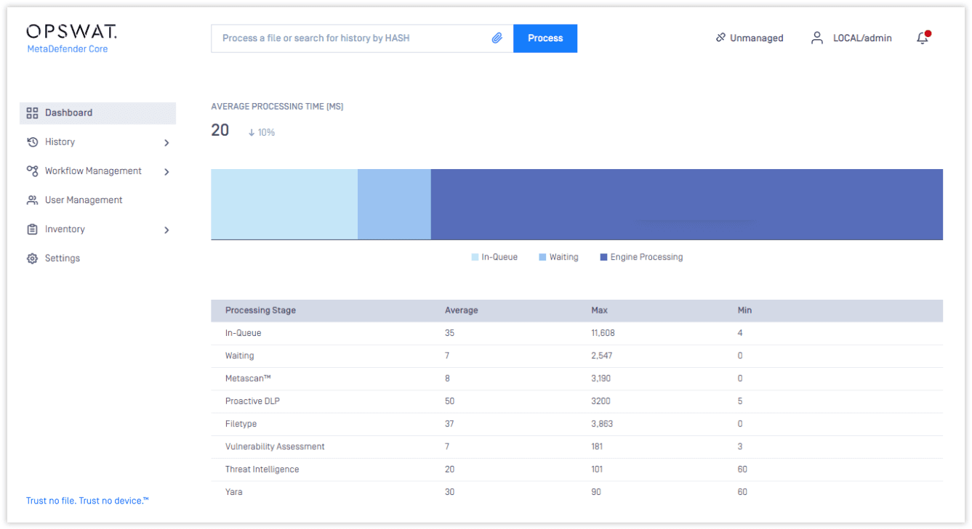The width and height of the screenshot is (972, 529).
Task: Open the LOCAL/admin account menu
Action: click(862, 38)
